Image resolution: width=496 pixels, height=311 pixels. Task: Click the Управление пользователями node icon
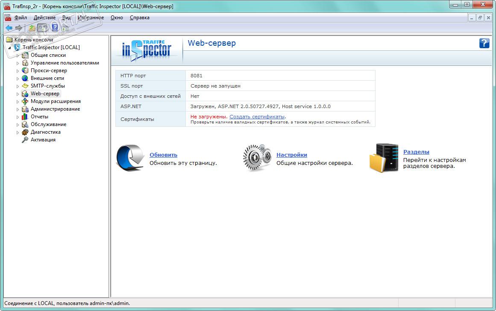click(25, 63)
